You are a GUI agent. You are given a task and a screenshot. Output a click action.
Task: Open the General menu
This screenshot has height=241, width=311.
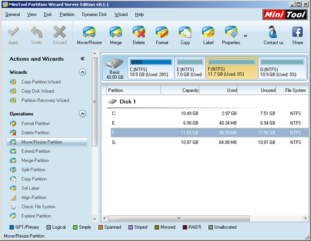coord(12,15)
